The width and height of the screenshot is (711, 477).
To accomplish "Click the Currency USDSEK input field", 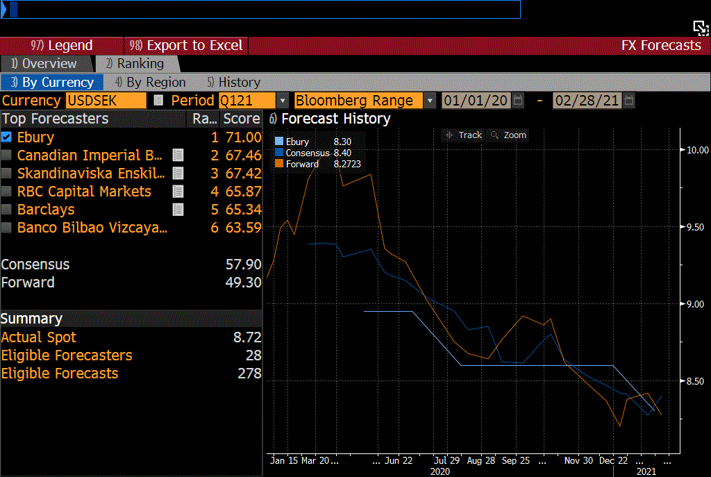I will (x=106, y=100).
